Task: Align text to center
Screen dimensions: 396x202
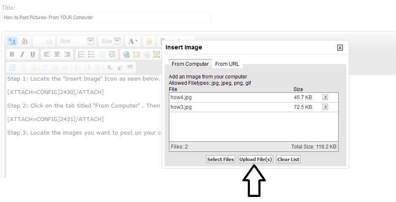Action: pyautogui.click(x=57, y=54)
